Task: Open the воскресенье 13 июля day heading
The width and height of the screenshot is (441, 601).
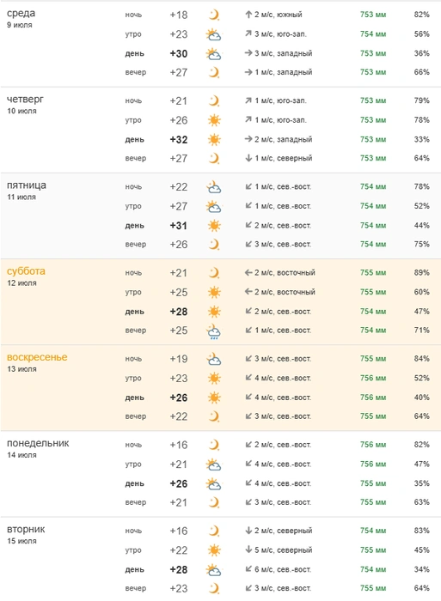Action: coord(37,362)
